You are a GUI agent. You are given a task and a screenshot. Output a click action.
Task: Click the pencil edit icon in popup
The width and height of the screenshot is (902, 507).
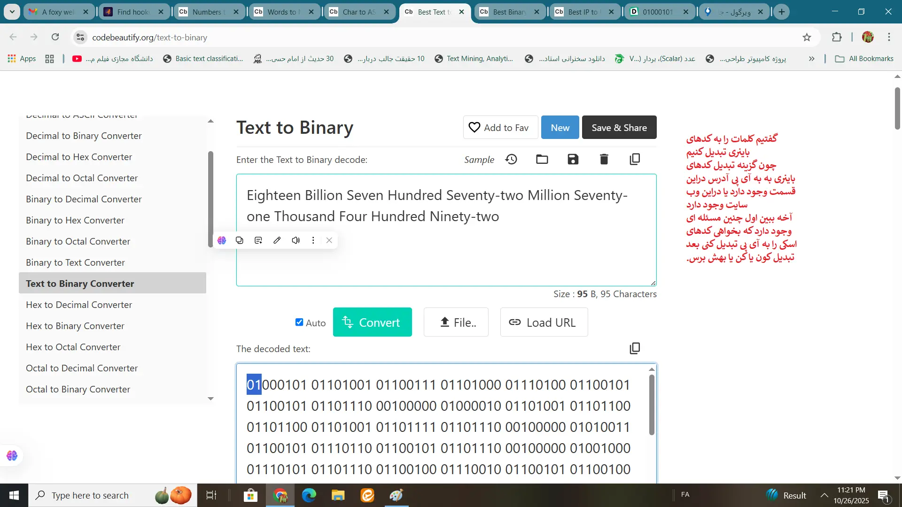coord(277,240)
